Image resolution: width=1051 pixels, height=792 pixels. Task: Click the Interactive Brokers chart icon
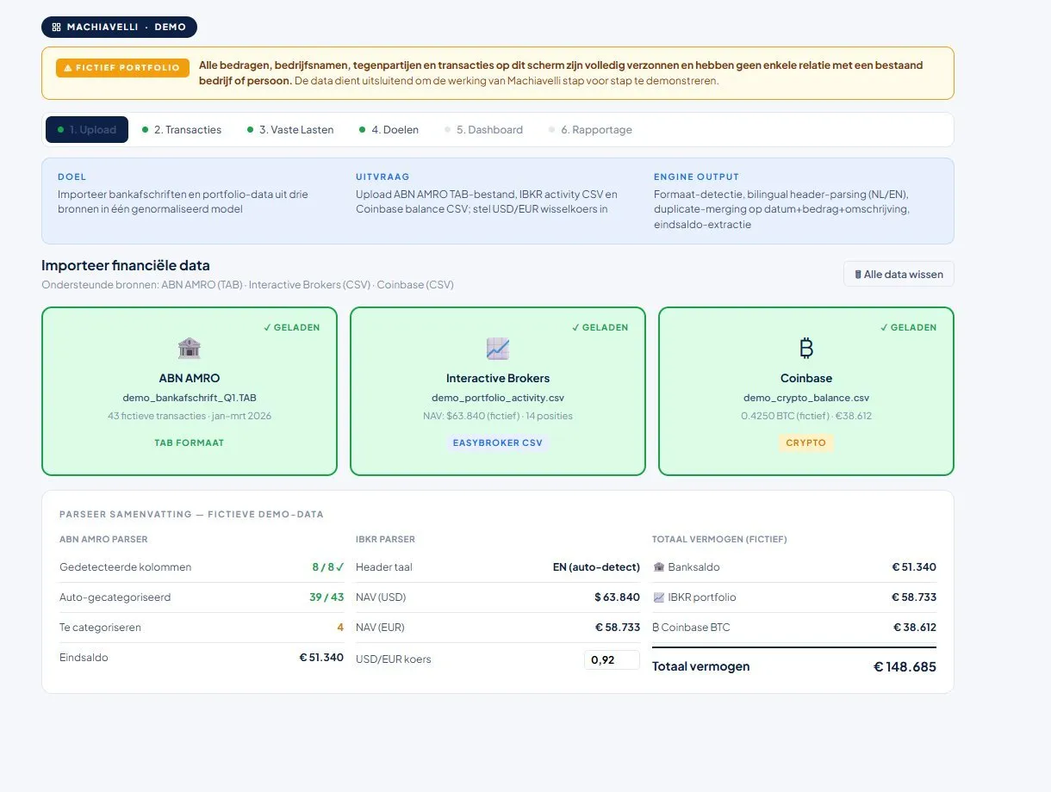(x=498, y=348)
